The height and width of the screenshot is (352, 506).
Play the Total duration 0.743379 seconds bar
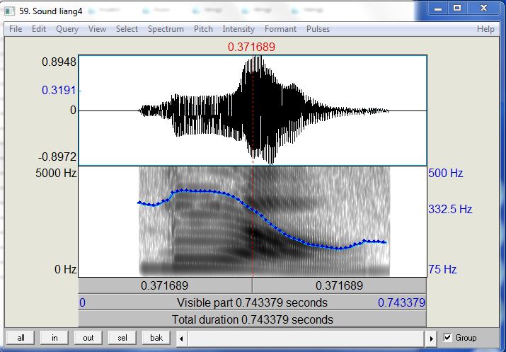252,319
